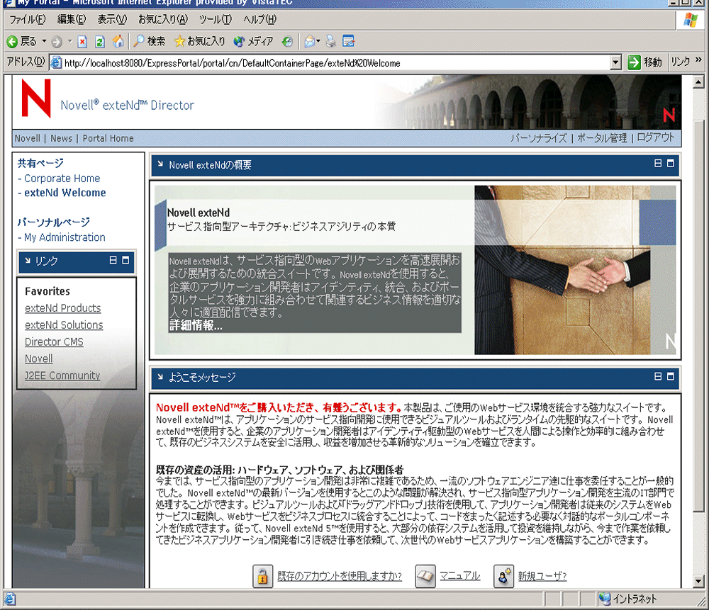Click the Refresh page icon
The height and width of the screenshot is (610, 709).
(x=100, y=42)
